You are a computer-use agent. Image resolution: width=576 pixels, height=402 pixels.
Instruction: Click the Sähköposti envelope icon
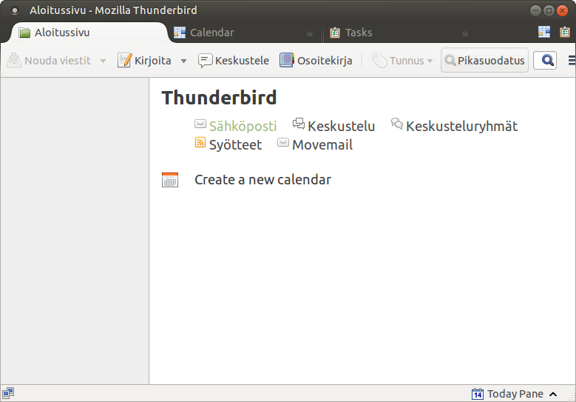[x=200, y=124]
